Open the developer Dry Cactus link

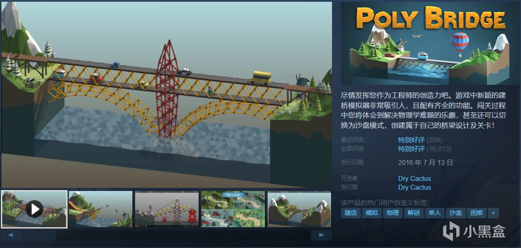point(415,179)
